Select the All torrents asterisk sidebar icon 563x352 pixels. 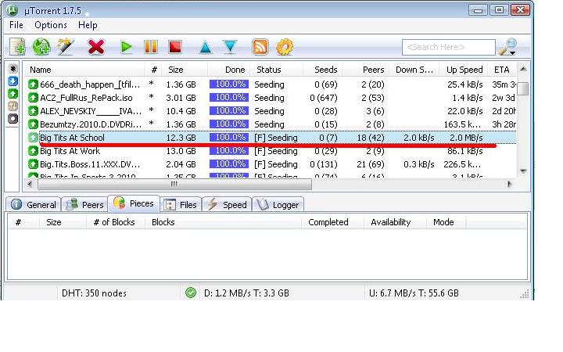pos(13,69)
